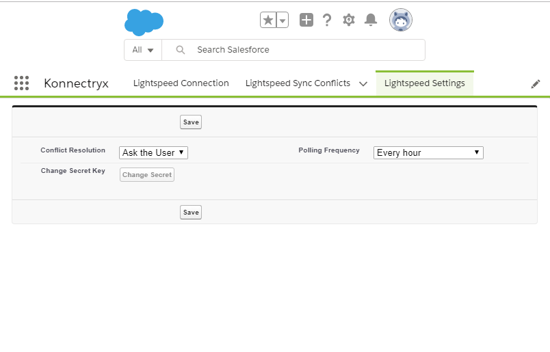Switch to the Lightspeed Connection tab
The image size is (550, 352).
(181, 83)
